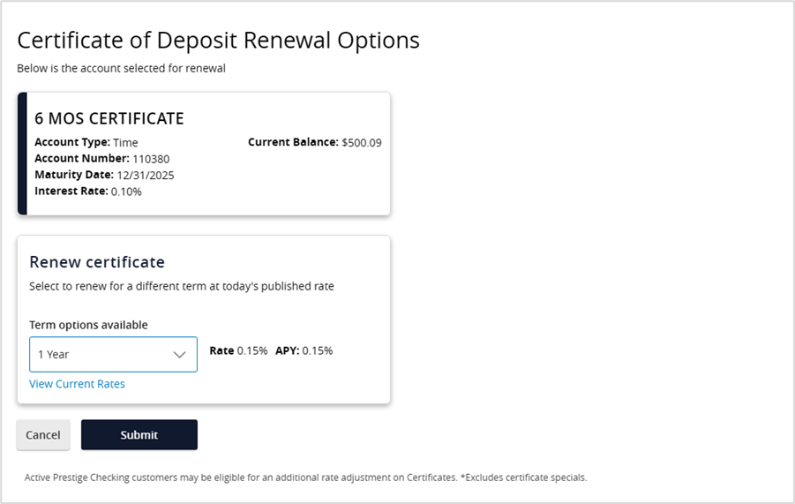
Task: Click the Renew certificate heading
Action: 97,262
